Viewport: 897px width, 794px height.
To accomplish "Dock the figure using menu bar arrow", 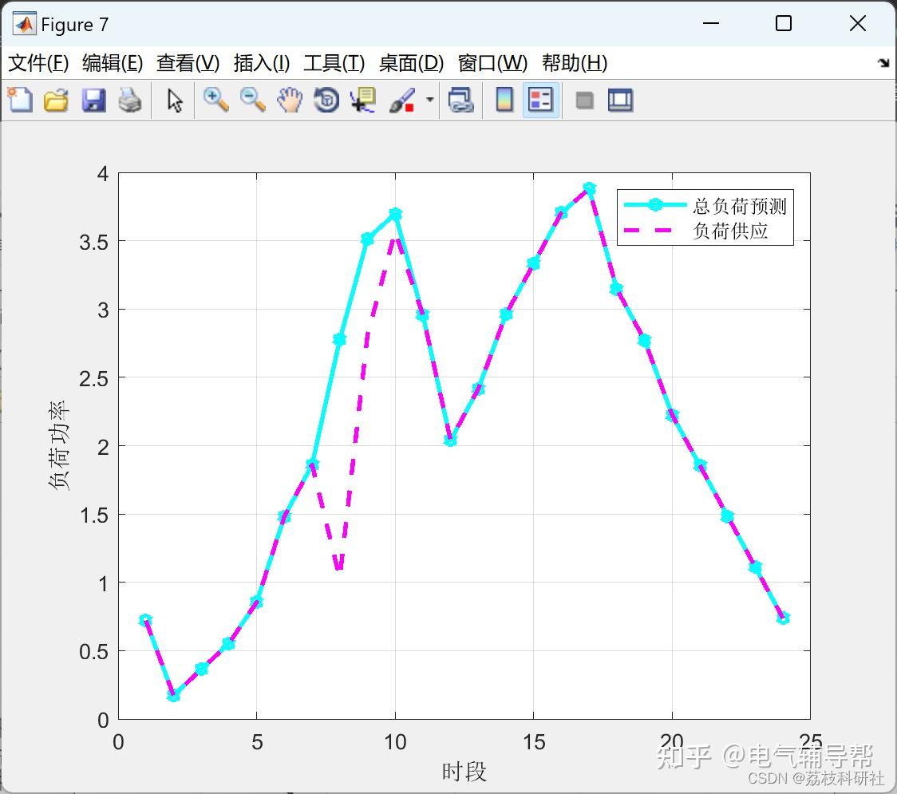I will pyautogui.click(x=884, y=62).
